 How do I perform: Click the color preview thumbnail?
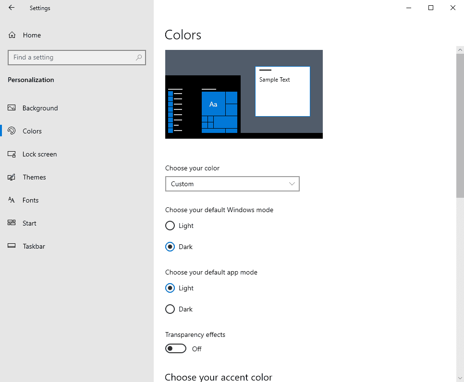pyautogui.click(x=244, y=94)
